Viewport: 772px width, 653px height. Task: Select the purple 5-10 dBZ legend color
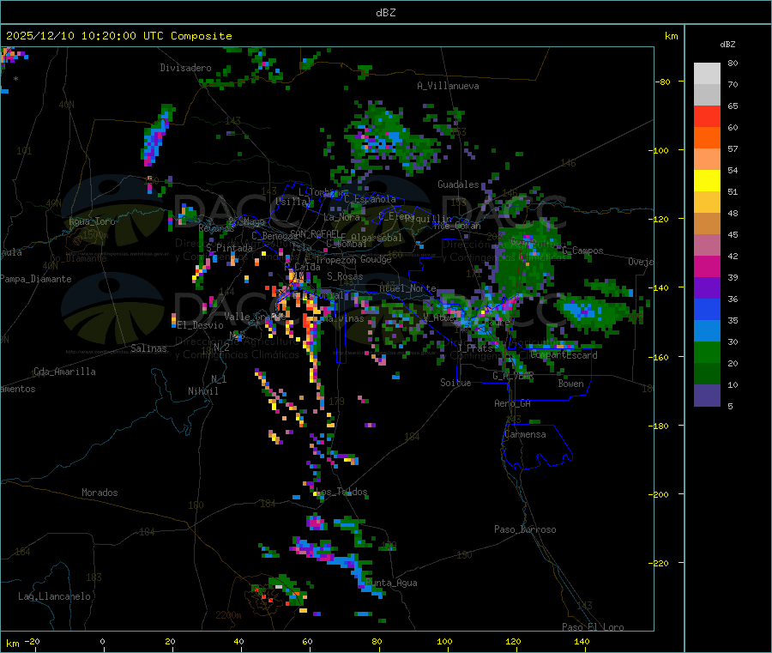tap(707, 396)
